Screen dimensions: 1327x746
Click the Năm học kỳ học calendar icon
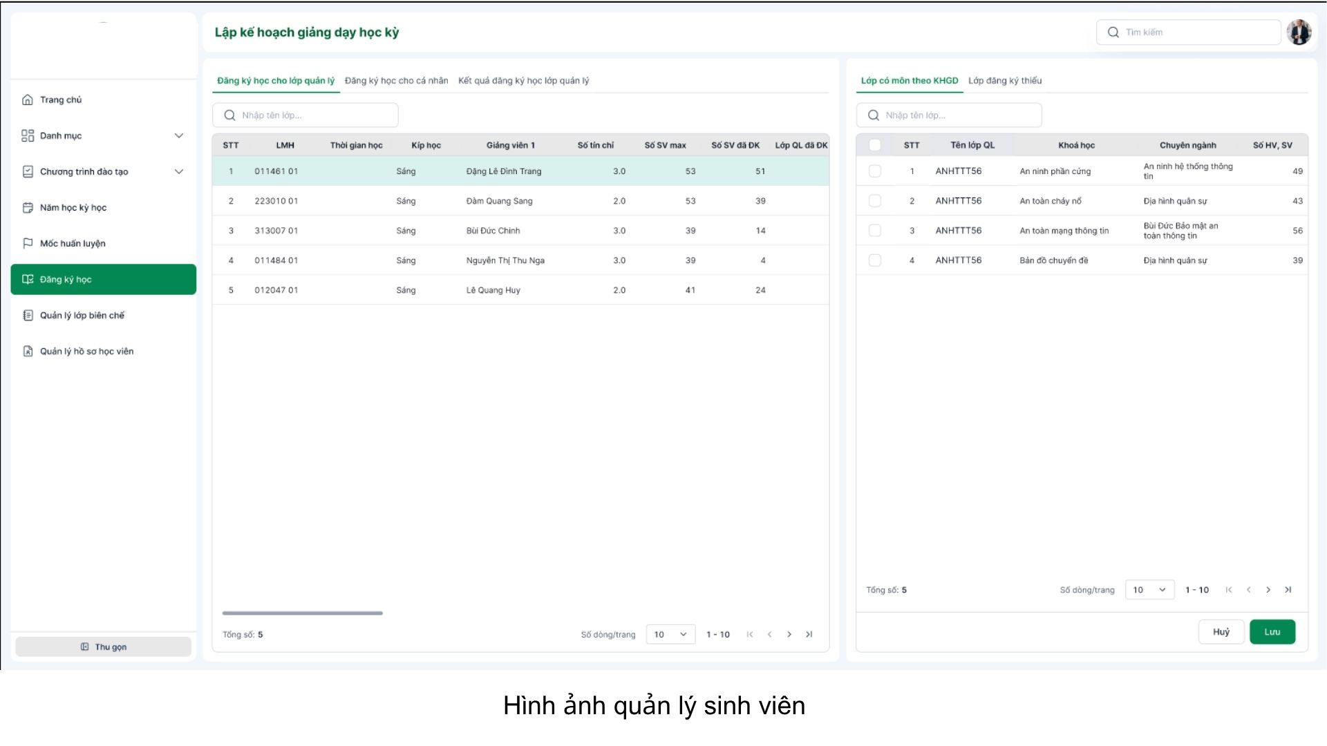tap(28, 208)
